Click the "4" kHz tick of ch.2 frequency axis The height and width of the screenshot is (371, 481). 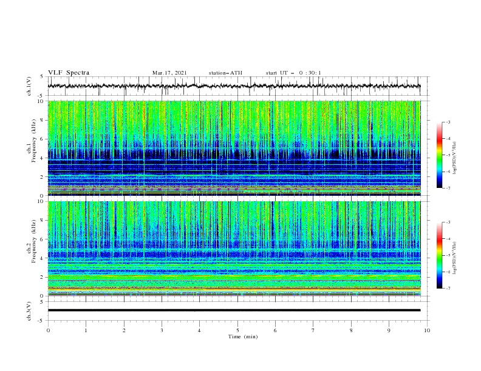point(43,258)
